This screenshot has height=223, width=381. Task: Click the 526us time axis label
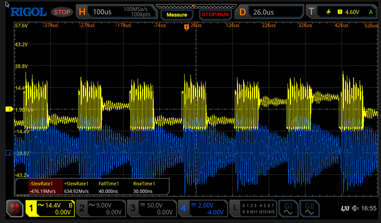371,25
